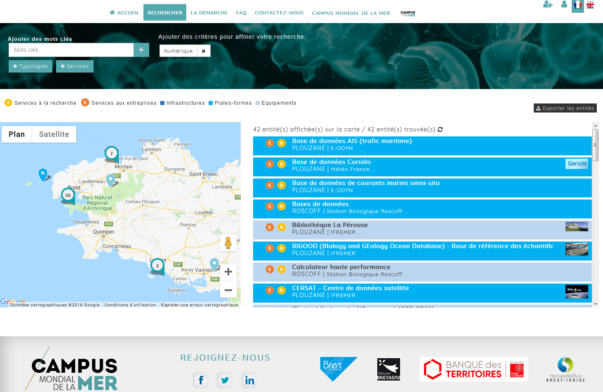Switch map to Plan view

pyautogui.click(x=17, y=134)
